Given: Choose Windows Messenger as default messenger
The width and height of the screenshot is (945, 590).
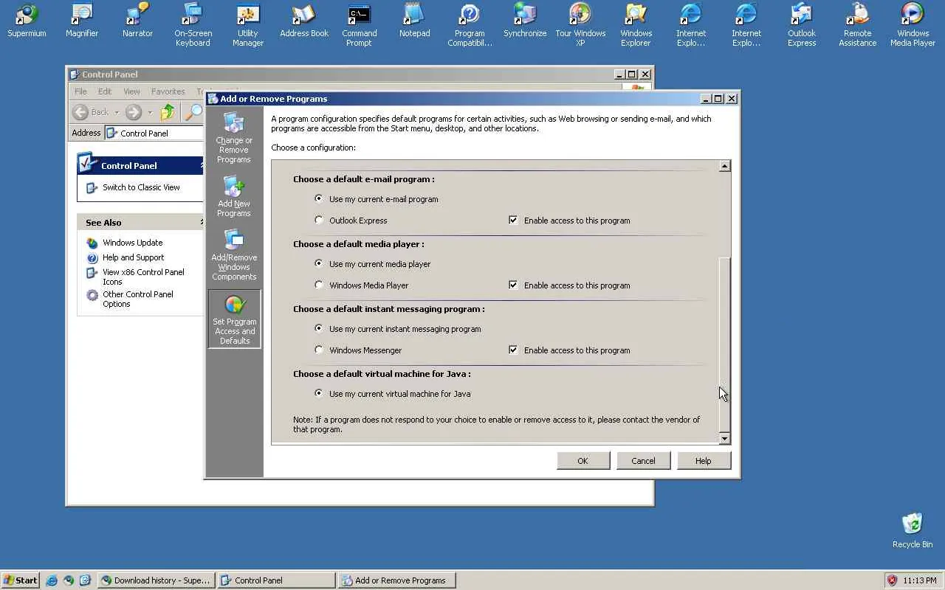Looking at the screenshot, I should (x=319, y=350).
